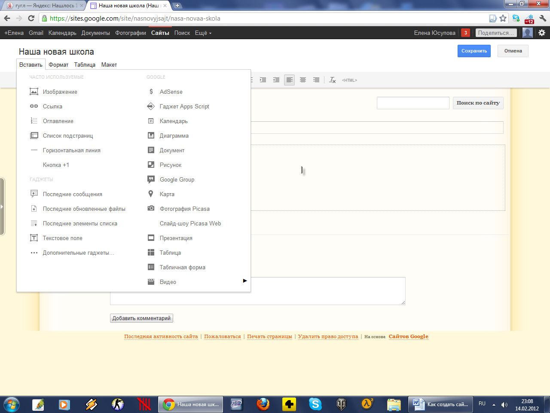Click the Карта map pin icon

pos(151,194)
